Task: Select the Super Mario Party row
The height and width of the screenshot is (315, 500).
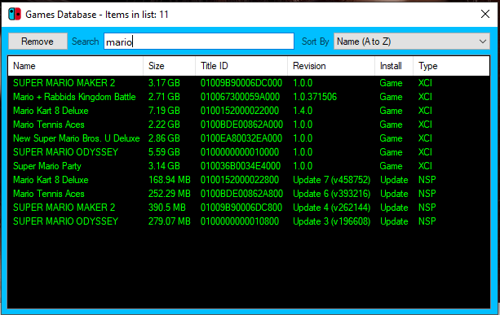Action: click(249, 166)
